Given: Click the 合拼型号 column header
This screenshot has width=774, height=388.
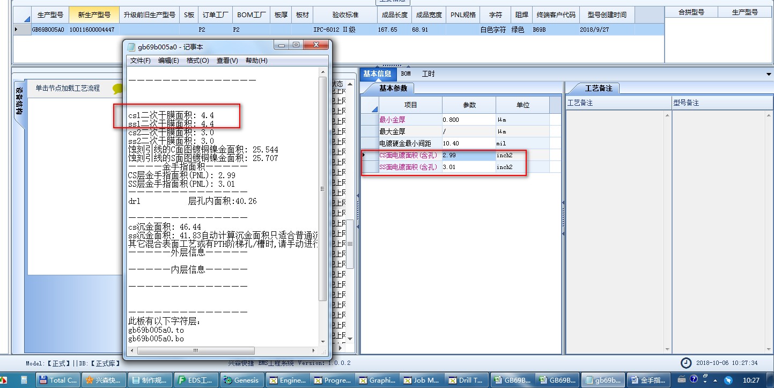Looking at the screenshot, I should click(691, 12).
